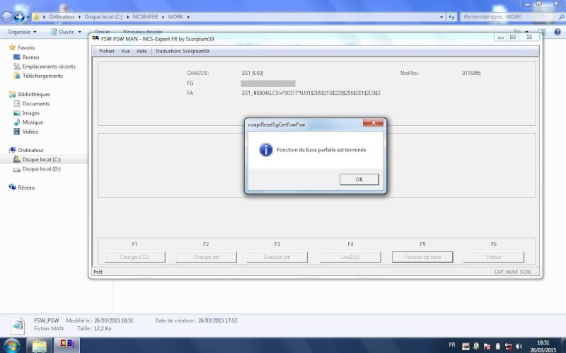Click the Ouvrir toolbar button
The image size is (566, 353).
point(62,32)
